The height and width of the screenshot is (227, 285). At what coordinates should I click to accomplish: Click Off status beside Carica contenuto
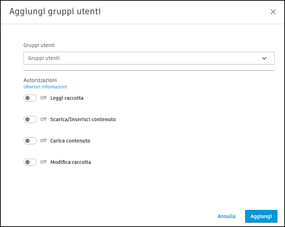point(43,141)
